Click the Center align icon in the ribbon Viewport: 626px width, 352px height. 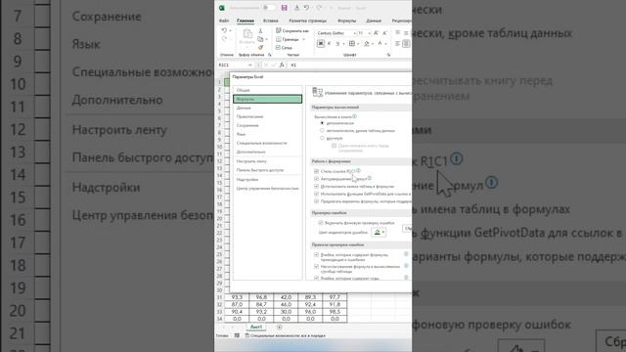406,44
